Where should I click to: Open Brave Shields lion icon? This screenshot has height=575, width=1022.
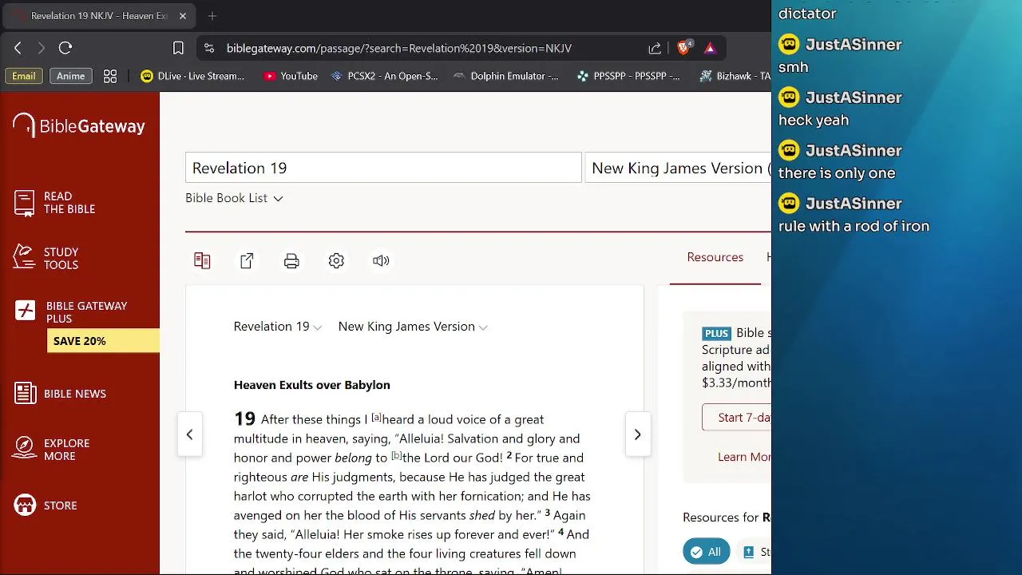tap(683, 48)
